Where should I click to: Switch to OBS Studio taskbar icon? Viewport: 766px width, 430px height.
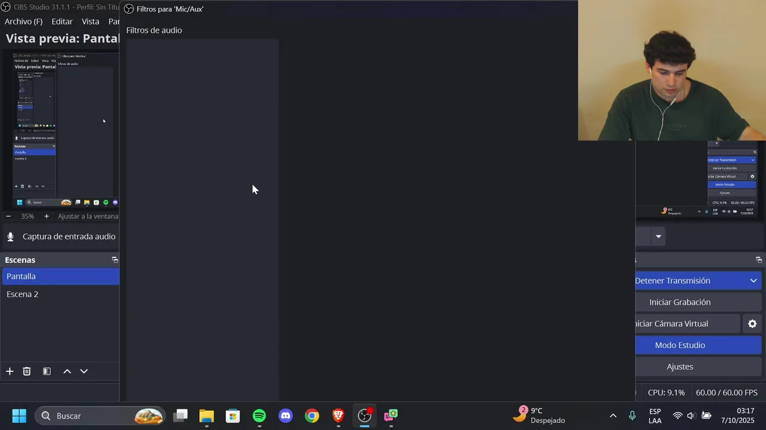(364, 416)
